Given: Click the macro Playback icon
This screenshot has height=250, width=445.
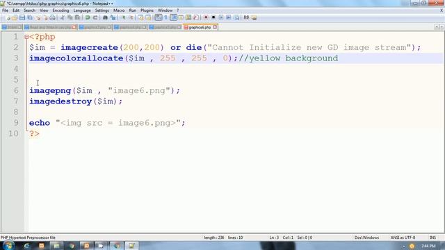Looking at the screenshot, I should pyautogui.click(x=221, y=17).
